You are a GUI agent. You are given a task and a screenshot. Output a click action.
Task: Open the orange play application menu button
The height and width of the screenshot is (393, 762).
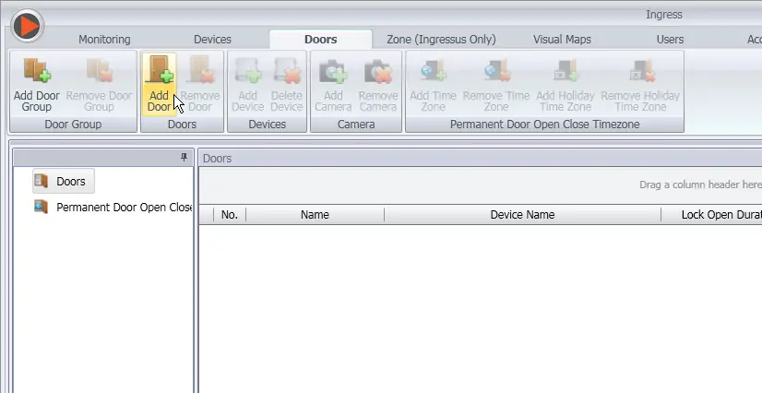(27, 25)
